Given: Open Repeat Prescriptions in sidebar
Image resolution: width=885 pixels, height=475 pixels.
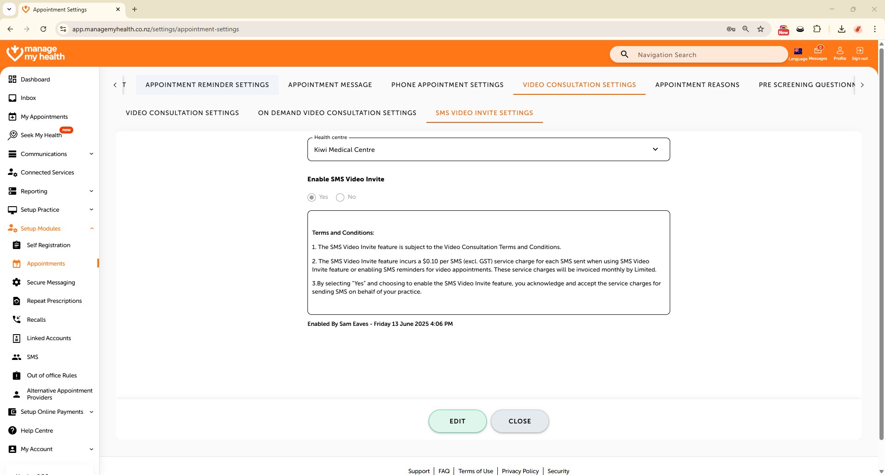Looking at the screenshot, I should click(54, 301).
